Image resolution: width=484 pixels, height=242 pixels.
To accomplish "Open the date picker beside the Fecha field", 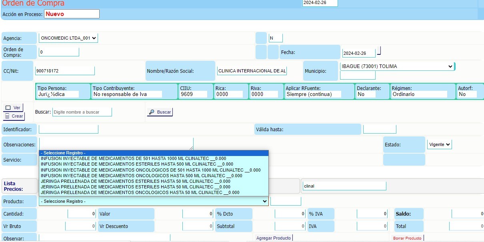I will click(379, 52).
